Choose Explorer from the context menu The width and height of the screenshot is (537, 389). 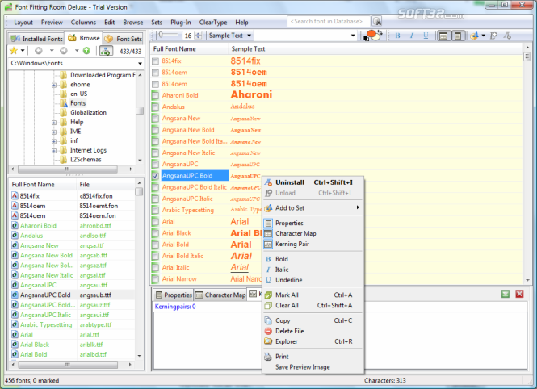pos(313,341)
